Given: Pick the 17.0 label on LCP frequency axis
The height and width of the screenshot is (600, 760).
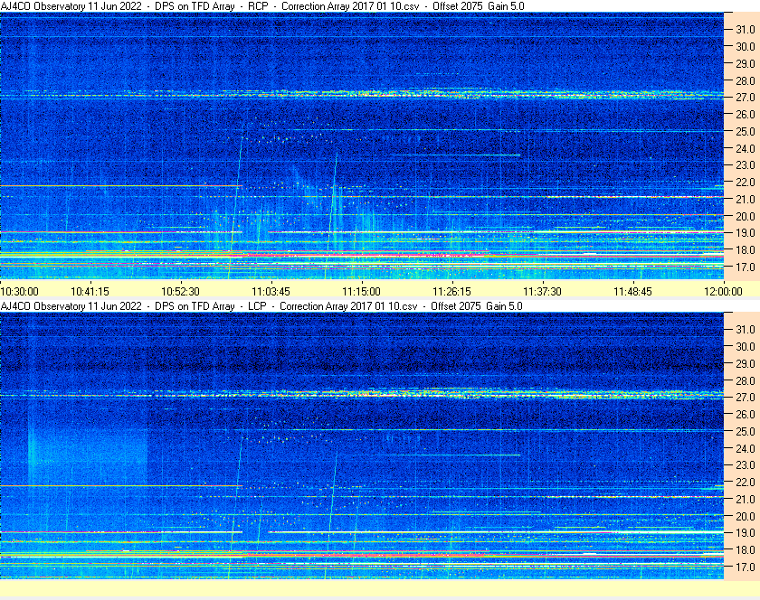Looking at the screenshot, I should coord(746,567).
